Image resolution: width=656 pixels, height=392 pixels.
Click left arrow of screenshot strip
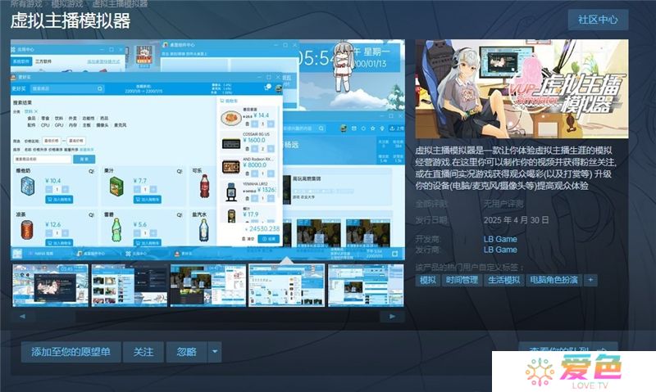click(x=23, y=317)
